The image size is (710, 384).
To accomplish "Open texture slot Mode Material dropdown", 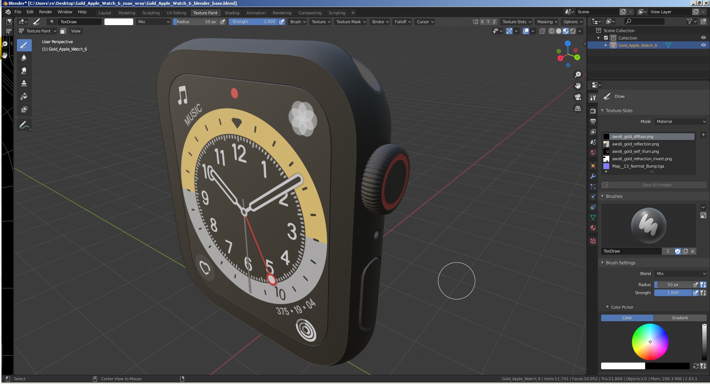I will coord(680,121).
